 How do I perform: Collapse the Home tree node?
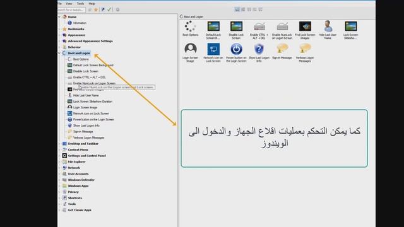[59, 17]
